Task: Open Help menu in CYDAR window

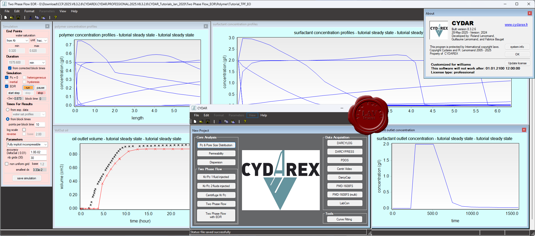Action: [264, 115]
